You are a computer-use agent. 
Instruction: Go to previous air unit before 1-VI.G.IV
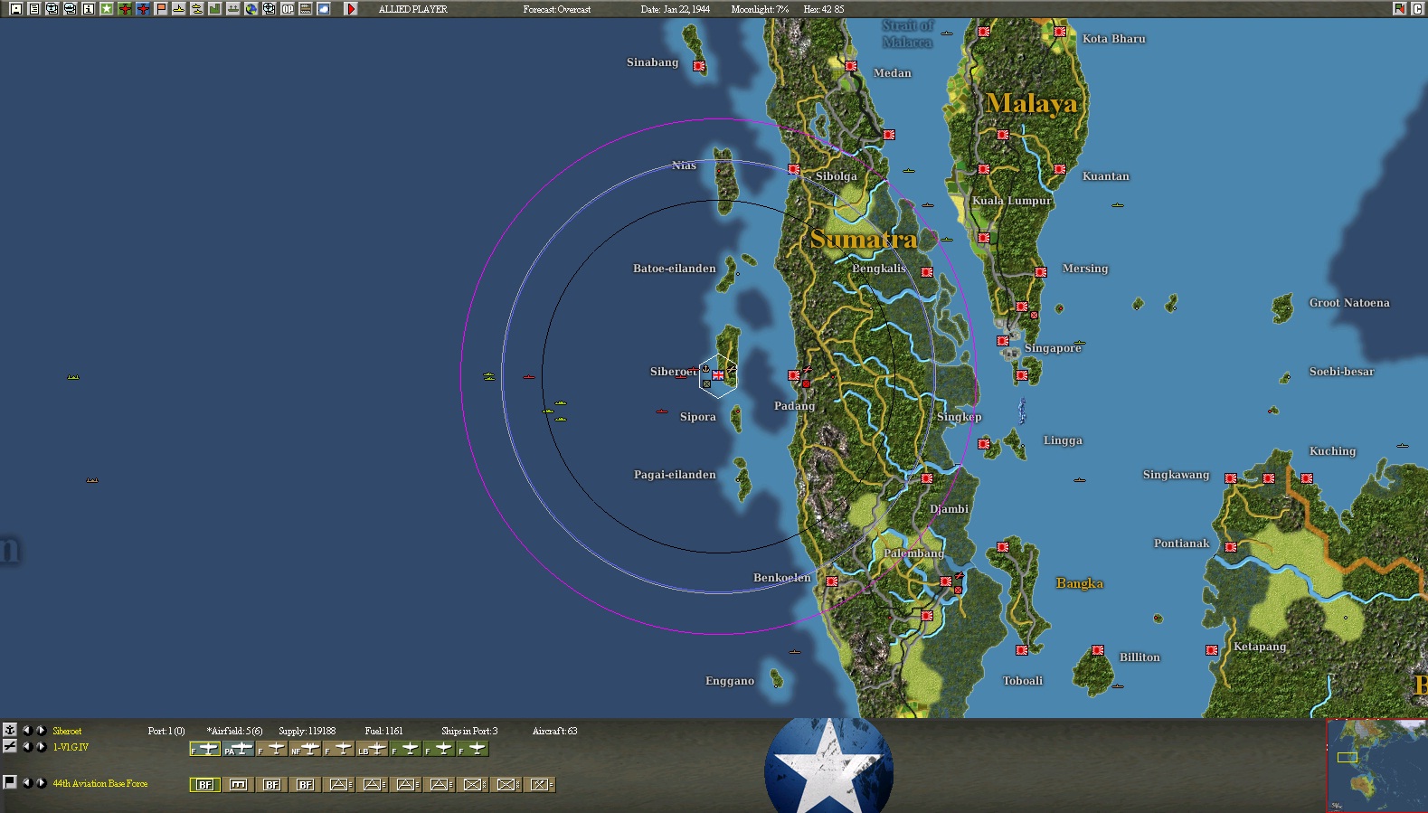tap(26, 746)
